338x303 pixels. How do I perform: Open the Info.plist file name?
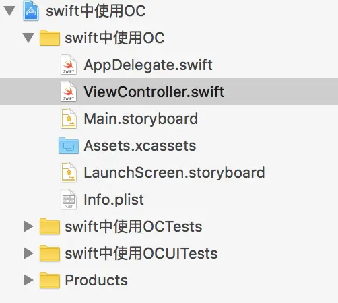tap(114, 200)
